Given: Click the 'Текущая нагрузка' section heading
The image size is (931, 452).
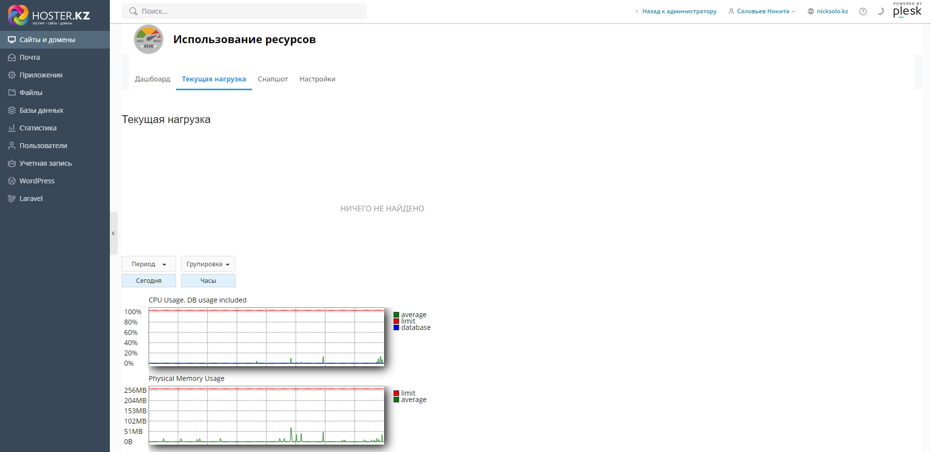Looking at the screenshot, I should (166, 120).
